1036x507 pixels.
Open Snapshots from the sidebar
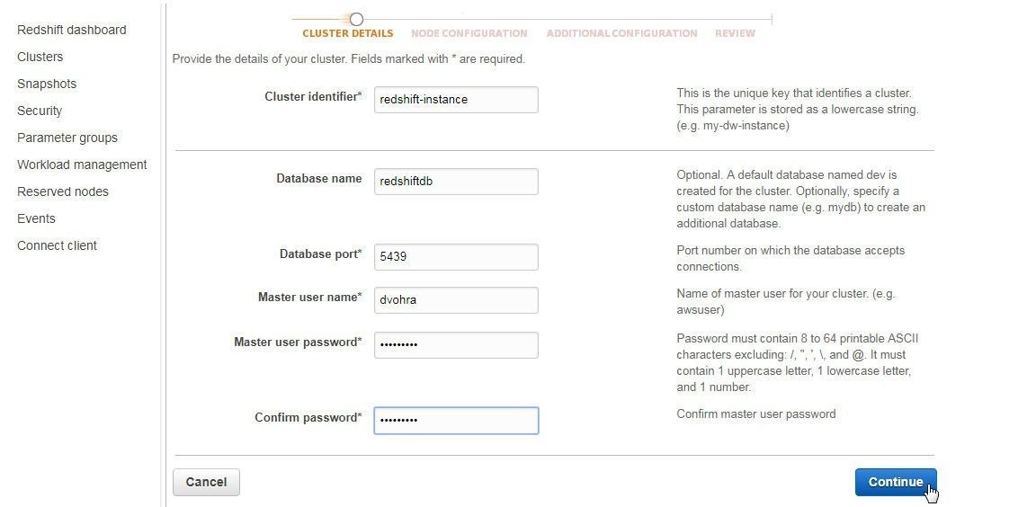click(x=47, y=84)
